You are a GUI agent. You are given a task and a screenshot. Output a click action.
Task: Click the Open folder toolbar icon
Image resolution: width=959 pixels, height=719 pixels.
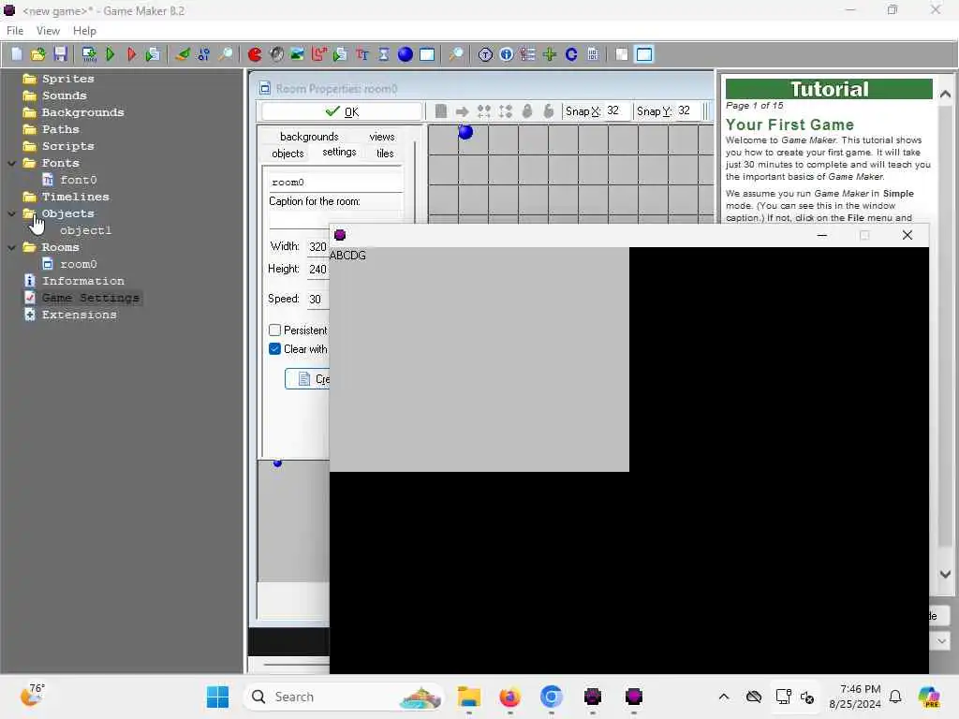[37, 54]
